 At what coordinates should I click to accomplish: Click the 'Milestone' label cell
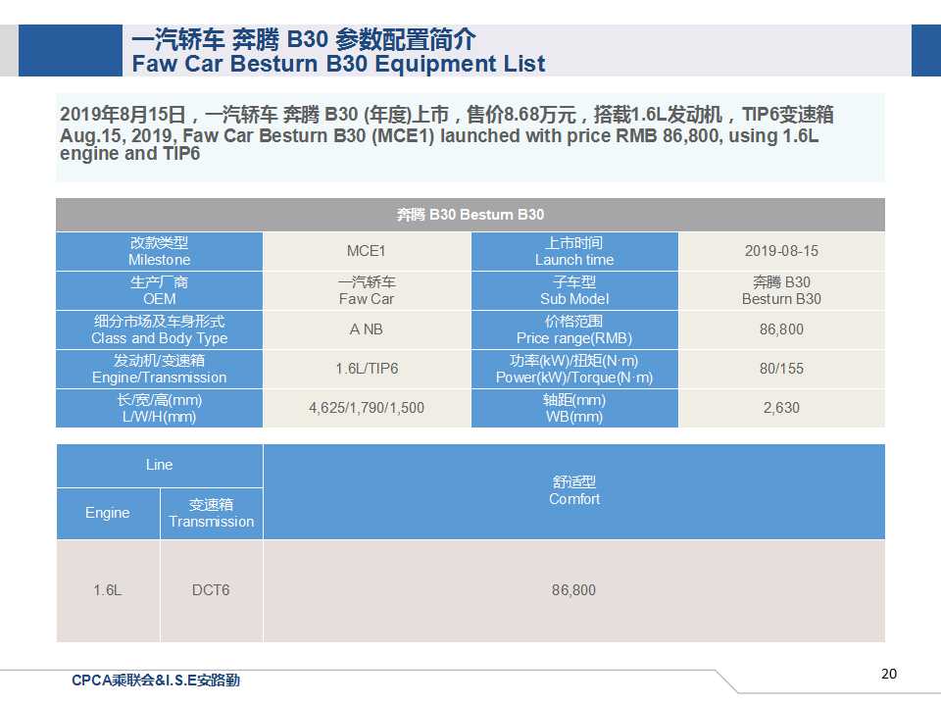coord(160,251)
